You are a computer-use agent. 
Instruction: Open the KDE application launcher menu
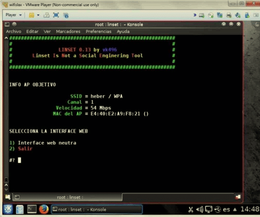point(8,209)
